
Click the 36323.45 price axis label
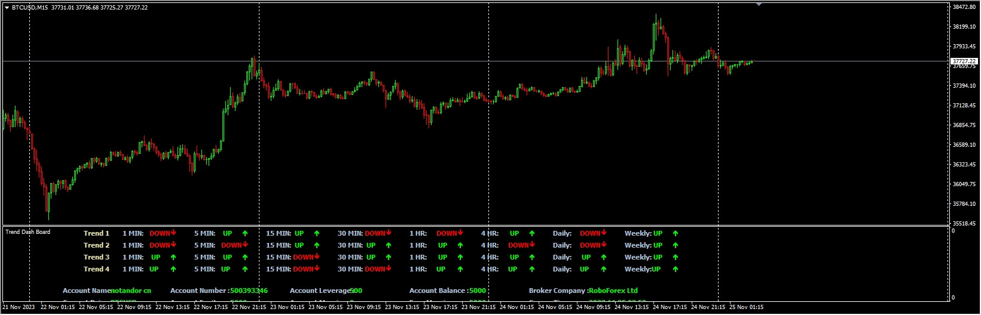tap(964, 165)
